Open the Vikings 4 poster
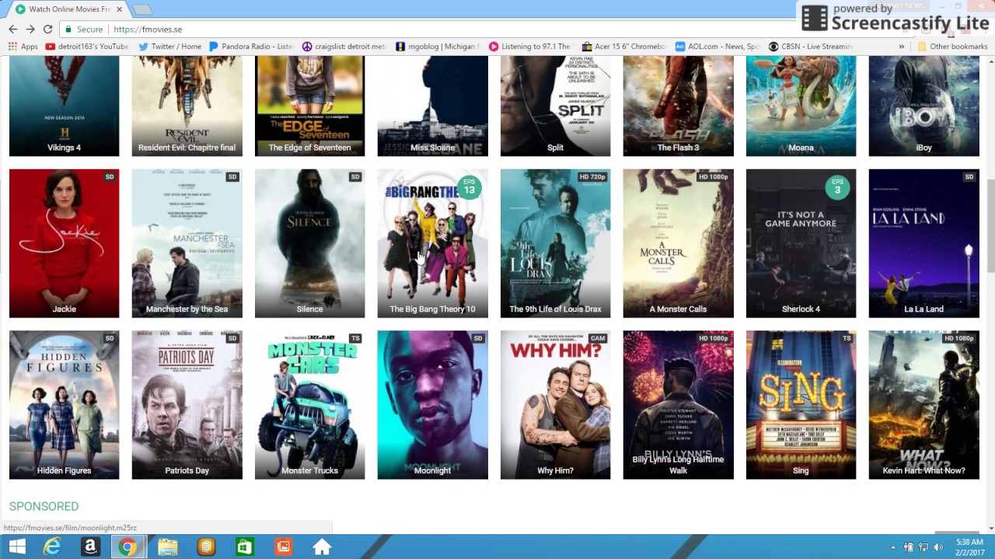Screen dimensions: 995x559 coord(65,106)
